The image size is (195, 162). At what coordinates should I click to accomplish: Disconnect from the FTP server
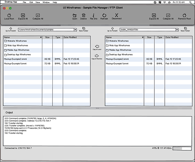point(117,15)
